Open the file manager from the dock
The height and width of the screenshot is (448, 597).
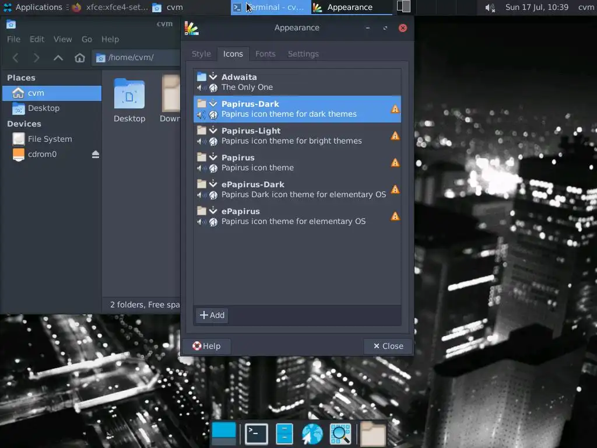click(285, 434)
